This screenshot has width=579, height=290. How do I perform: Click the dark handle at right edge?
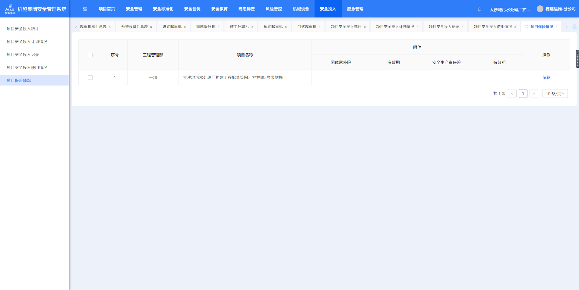[x=577, y=59]
